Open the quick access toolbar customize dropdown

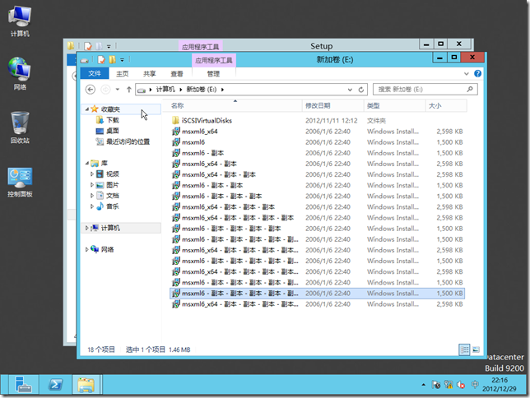(x=122, y=60)
